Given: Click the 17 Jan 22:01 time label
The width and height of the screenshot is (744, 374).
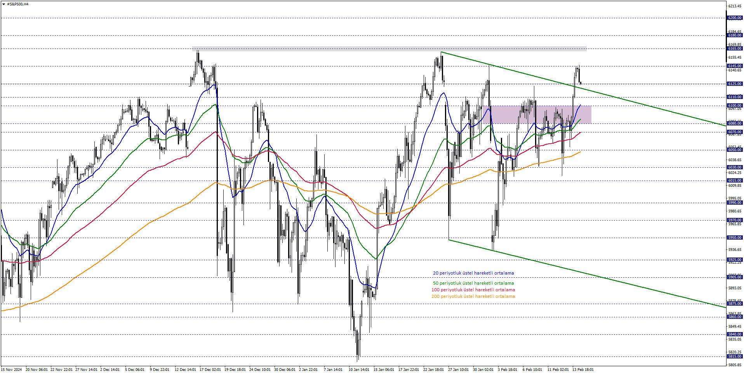Looking at the screenshot, I should [x=409, y=369].
